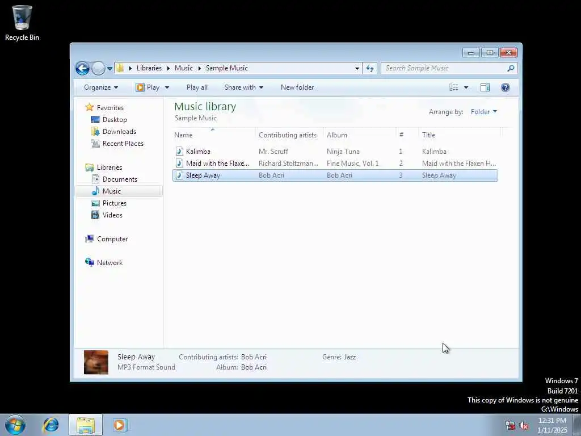Select the Sleep Away file icon

click(x=180, y=175)
